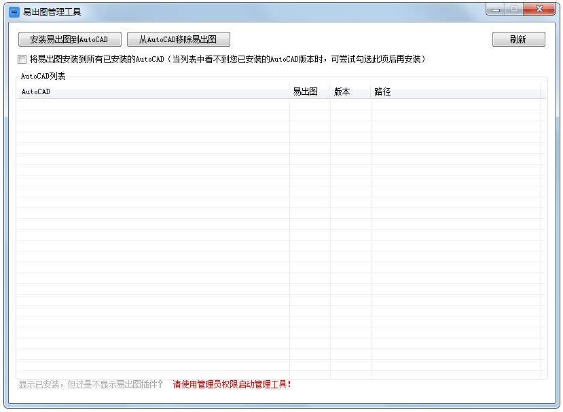Image resolution: width=563 pixels, height=412 pixels.
Task: Maximize the 易出图管理工具 window
Action: click(x=514, y=9)
